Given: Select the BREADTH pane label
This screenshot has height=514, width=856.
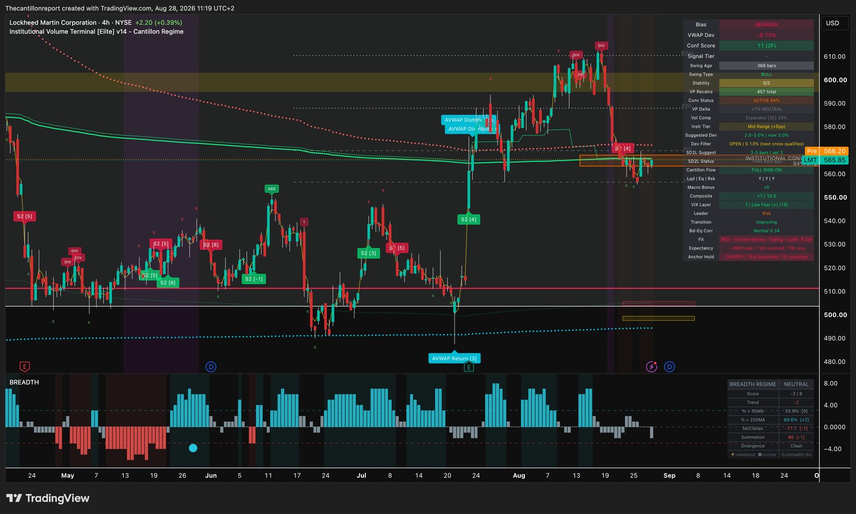Looking at the screenshot, I should coord(24,382).
